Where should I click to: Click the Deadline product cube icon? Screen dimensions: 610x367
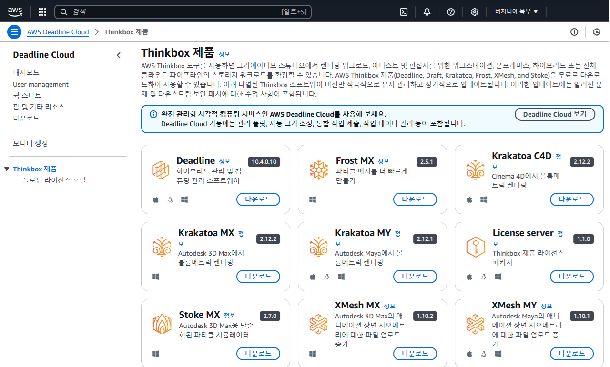pyautogui.click(x=161, y=169)
